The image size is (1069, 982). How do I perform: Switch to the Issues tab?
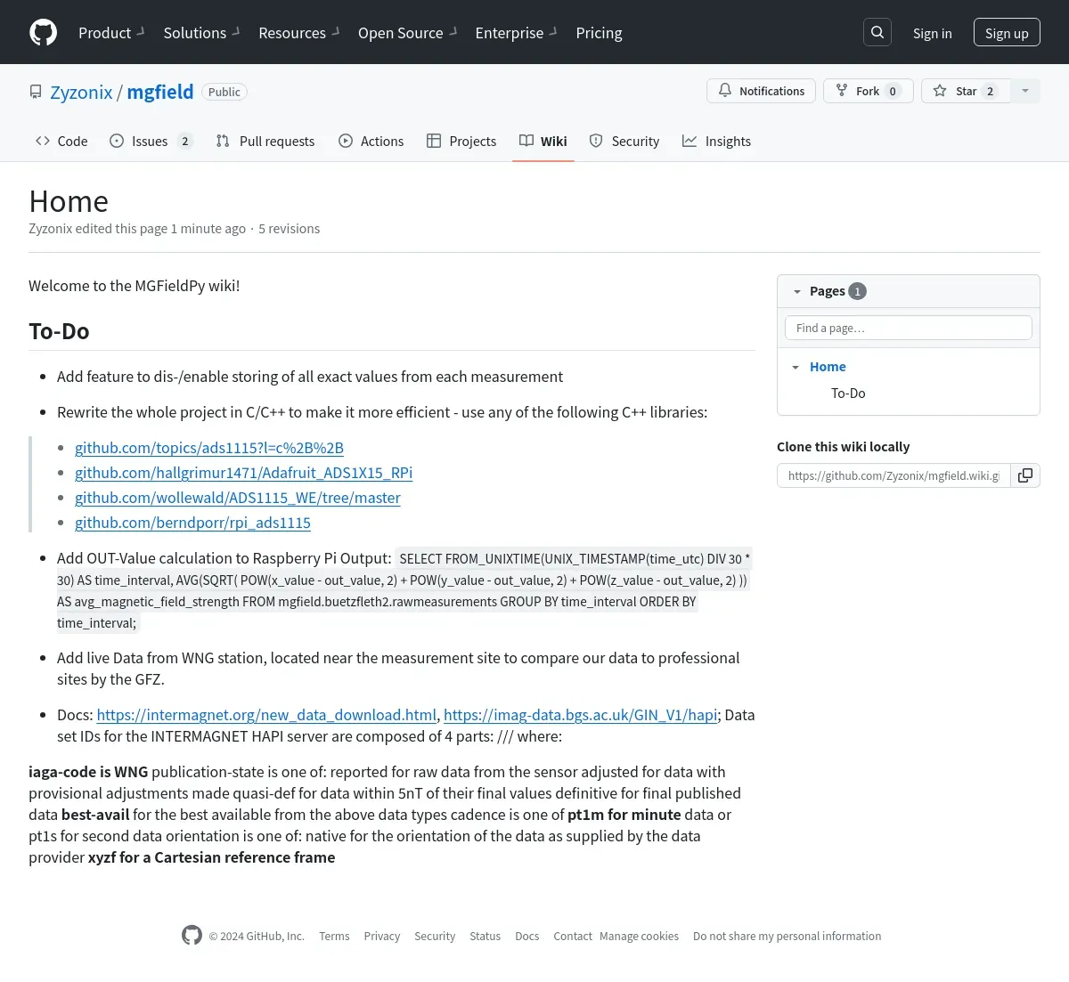pyautogui.click(x=151, y=141)
